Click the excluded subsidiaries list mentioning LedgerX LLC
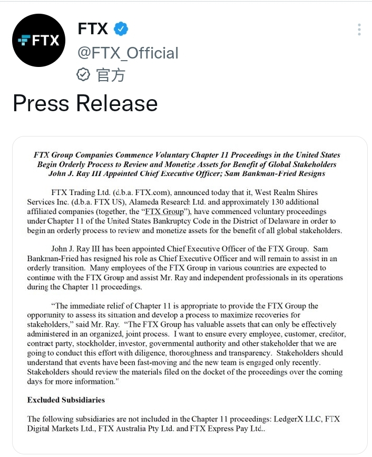This screenshot has width=372, height=457. (183, 423)
